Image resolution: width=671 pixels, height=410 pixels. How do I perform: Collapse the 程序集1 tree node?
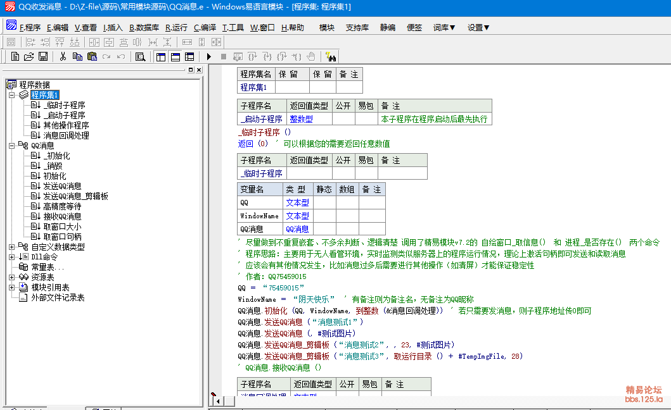point(11,95)
